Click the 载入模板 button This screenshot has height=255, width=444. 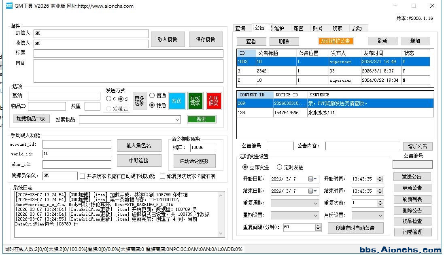pos(168,39)
